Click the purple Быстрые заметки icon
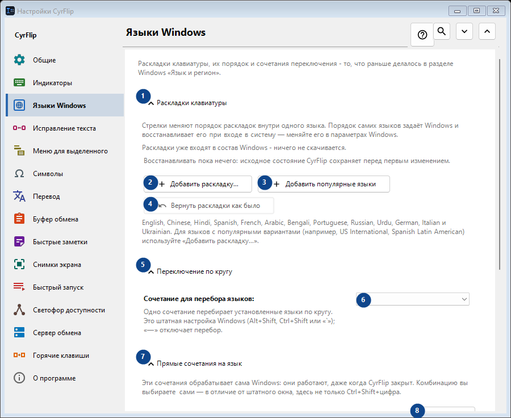511x418 pixels. click(19, 241)
